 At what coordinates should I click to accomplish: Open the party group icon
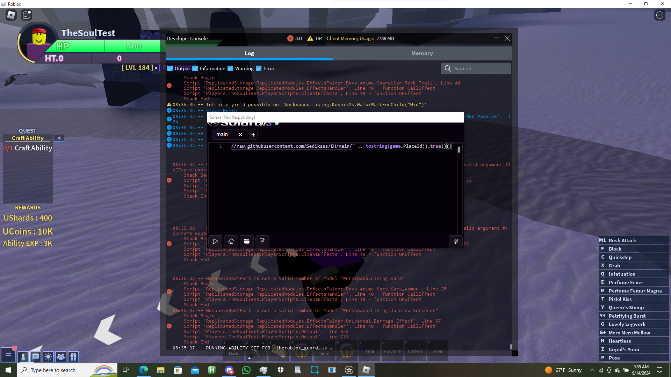[x=61, y=356]
